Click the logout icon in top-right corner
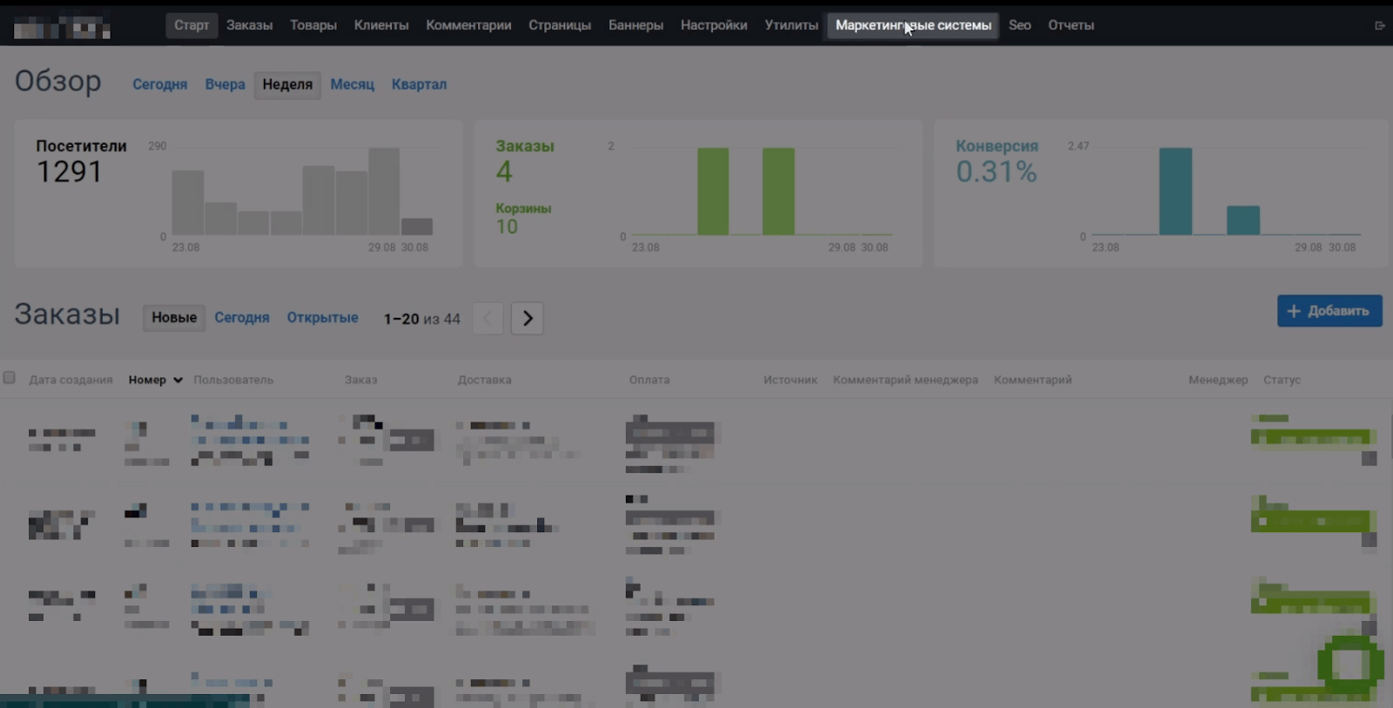The width and height of the screenshot is (1393, 708). 1379,26
